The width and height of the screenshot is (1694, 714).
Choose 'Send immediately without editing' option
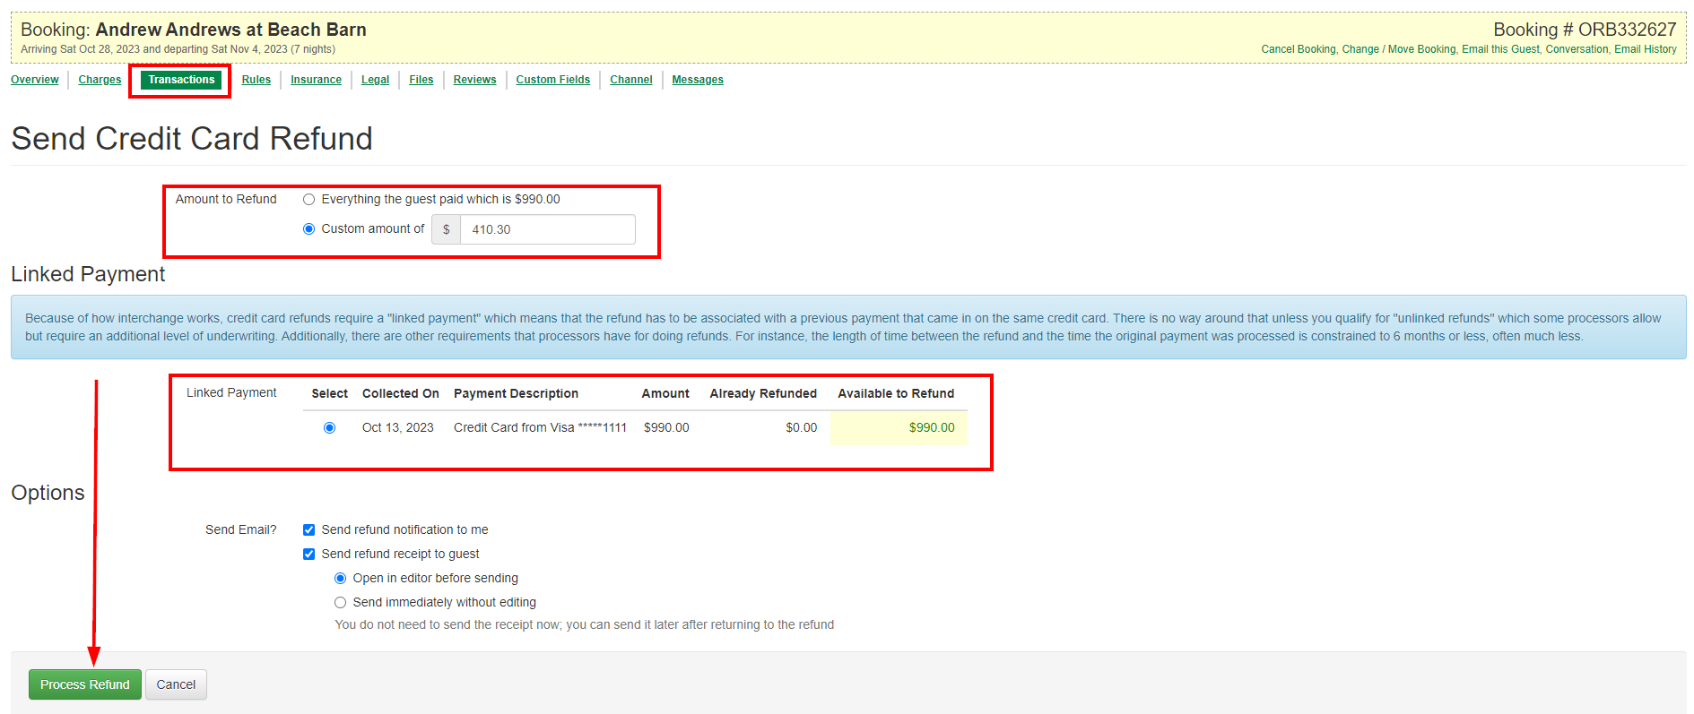tap(340, 603)
